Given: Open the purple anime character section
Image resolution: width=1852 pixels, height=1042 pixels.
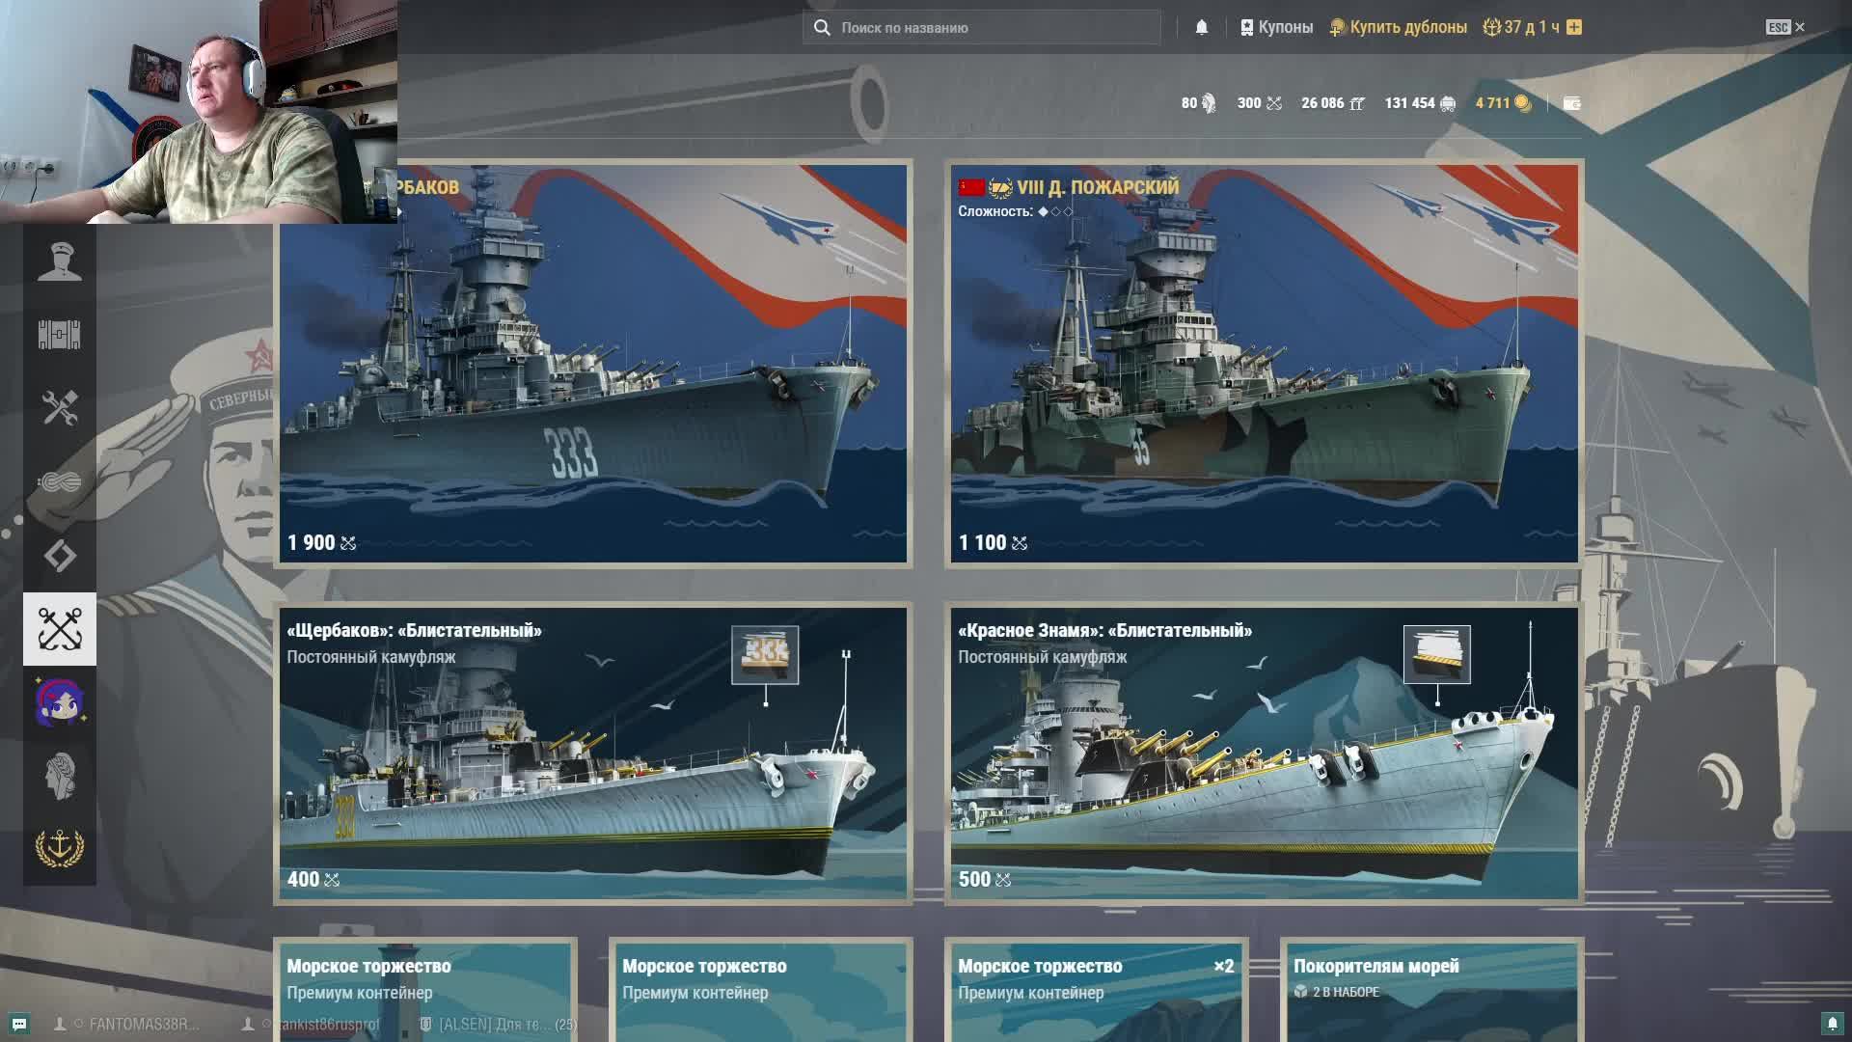Looking at the screenshot, I should (x=60, y=702).
